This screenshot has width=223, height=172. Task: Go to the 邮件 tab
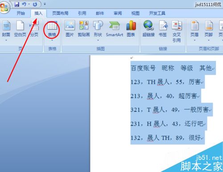[100, 13]
